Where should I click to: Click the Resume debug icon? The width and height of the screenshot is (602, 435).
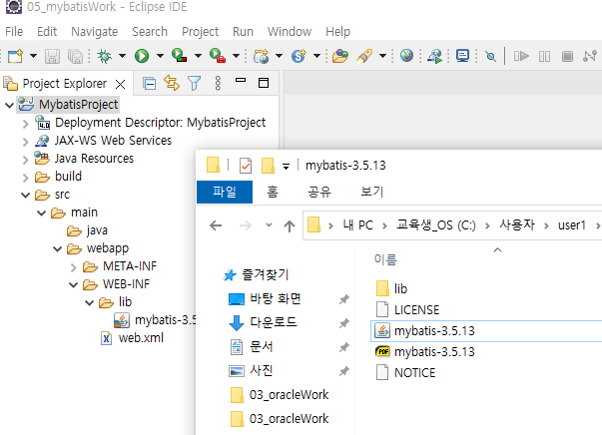[x=521, y=57]
